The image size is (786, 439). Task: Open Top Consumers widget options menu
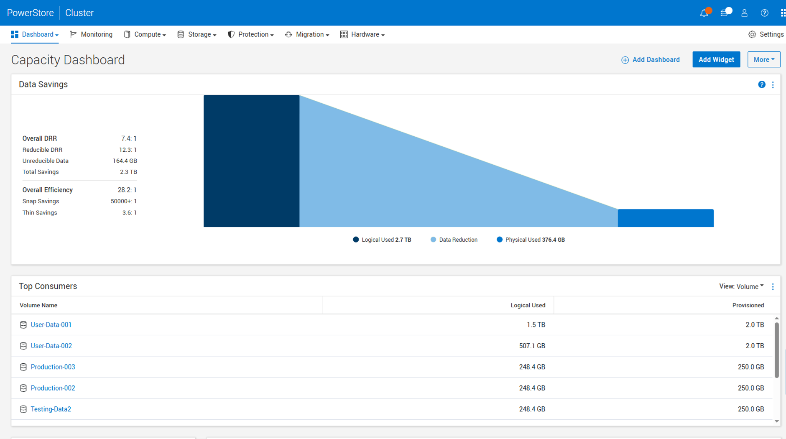(773, 286)
